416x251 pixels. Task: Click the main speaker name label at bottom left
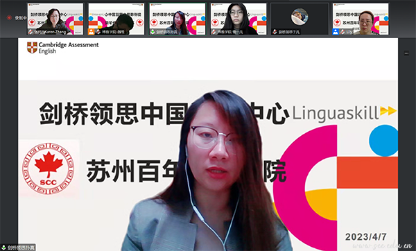pyautogui.click(x=21, y=248)
